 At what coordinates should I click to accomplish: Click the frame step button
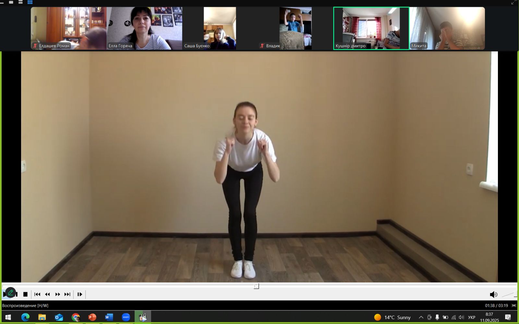coord(79,294)
